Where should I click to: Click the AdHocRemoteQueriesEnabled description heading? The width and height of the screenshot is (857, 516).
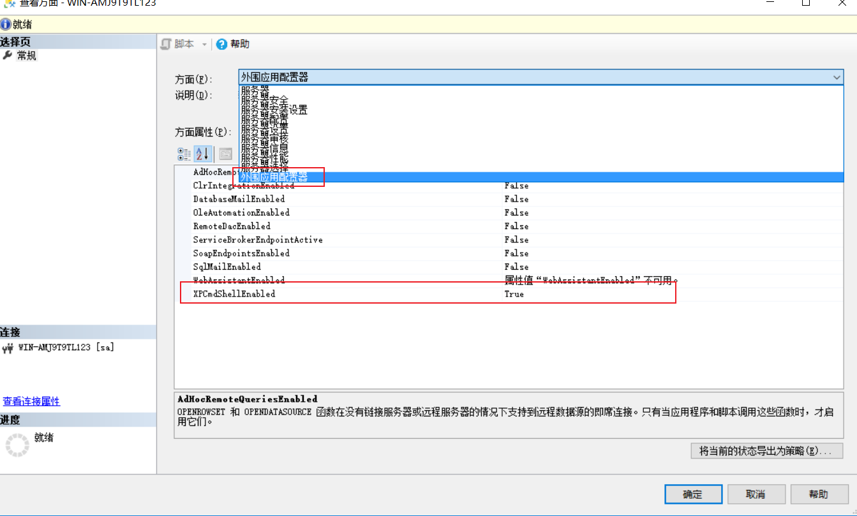247,399
